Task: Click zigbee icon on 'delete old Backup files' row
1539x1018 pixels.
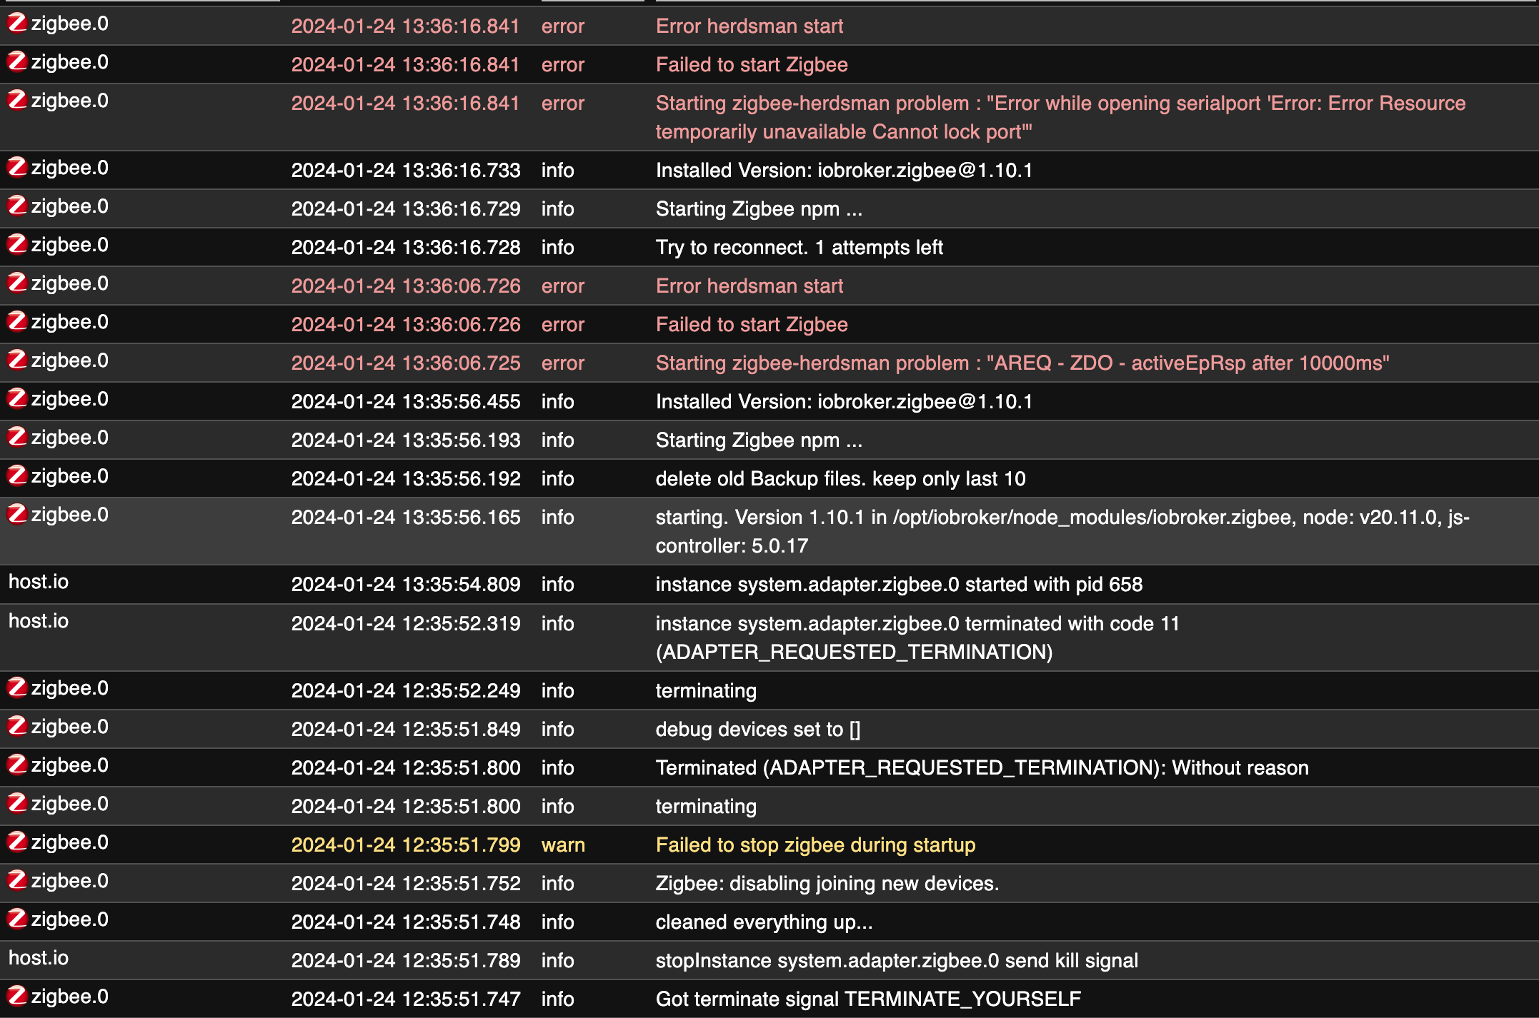Action: point(17,475)
